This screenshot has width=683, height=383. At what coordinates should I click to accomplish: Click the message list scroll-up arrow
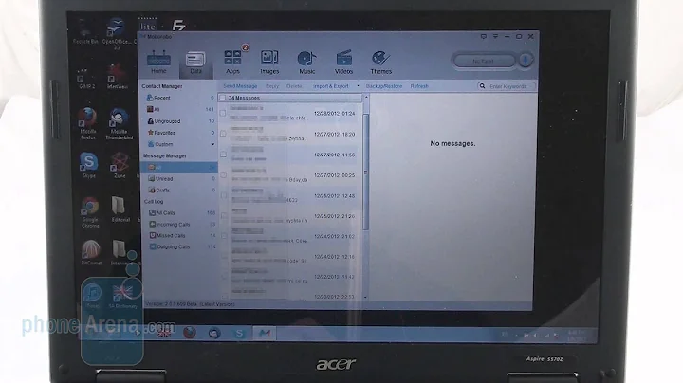coord(366,98)
